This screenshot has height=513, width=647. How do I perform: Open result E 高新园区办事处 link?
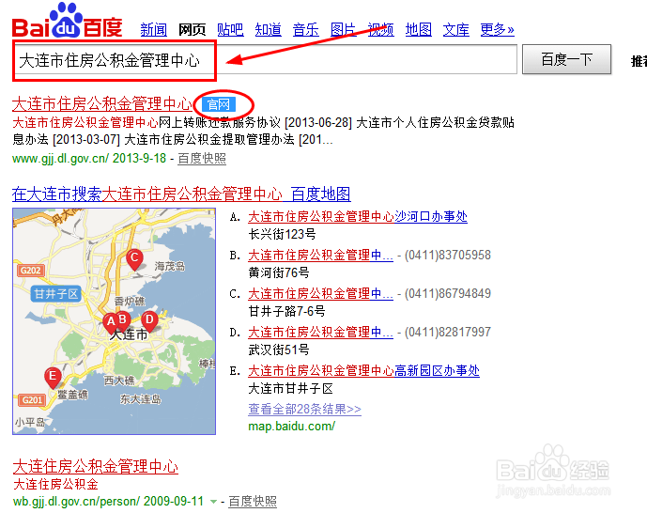(x=364, y=370)
